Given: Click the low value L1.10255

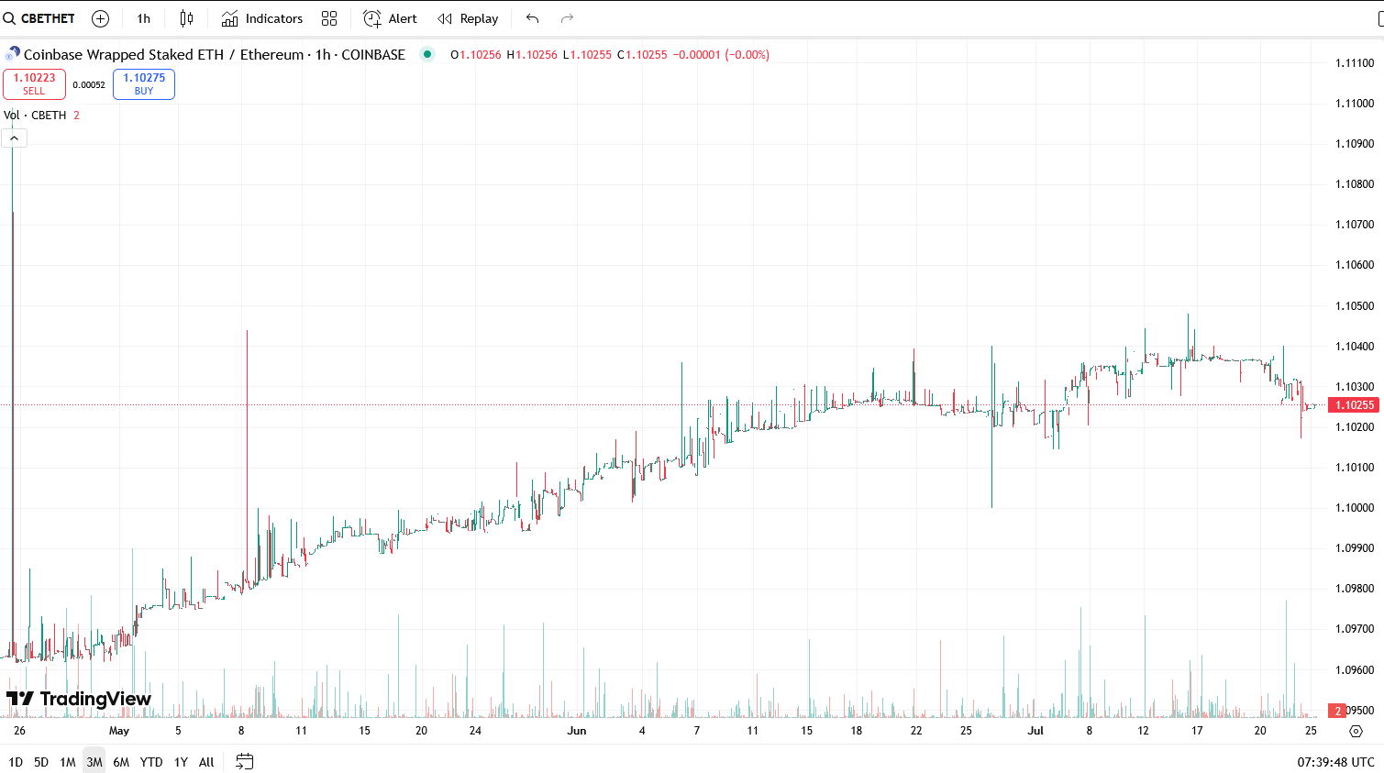Looking at the screenshot, I should tap(587, 55).
